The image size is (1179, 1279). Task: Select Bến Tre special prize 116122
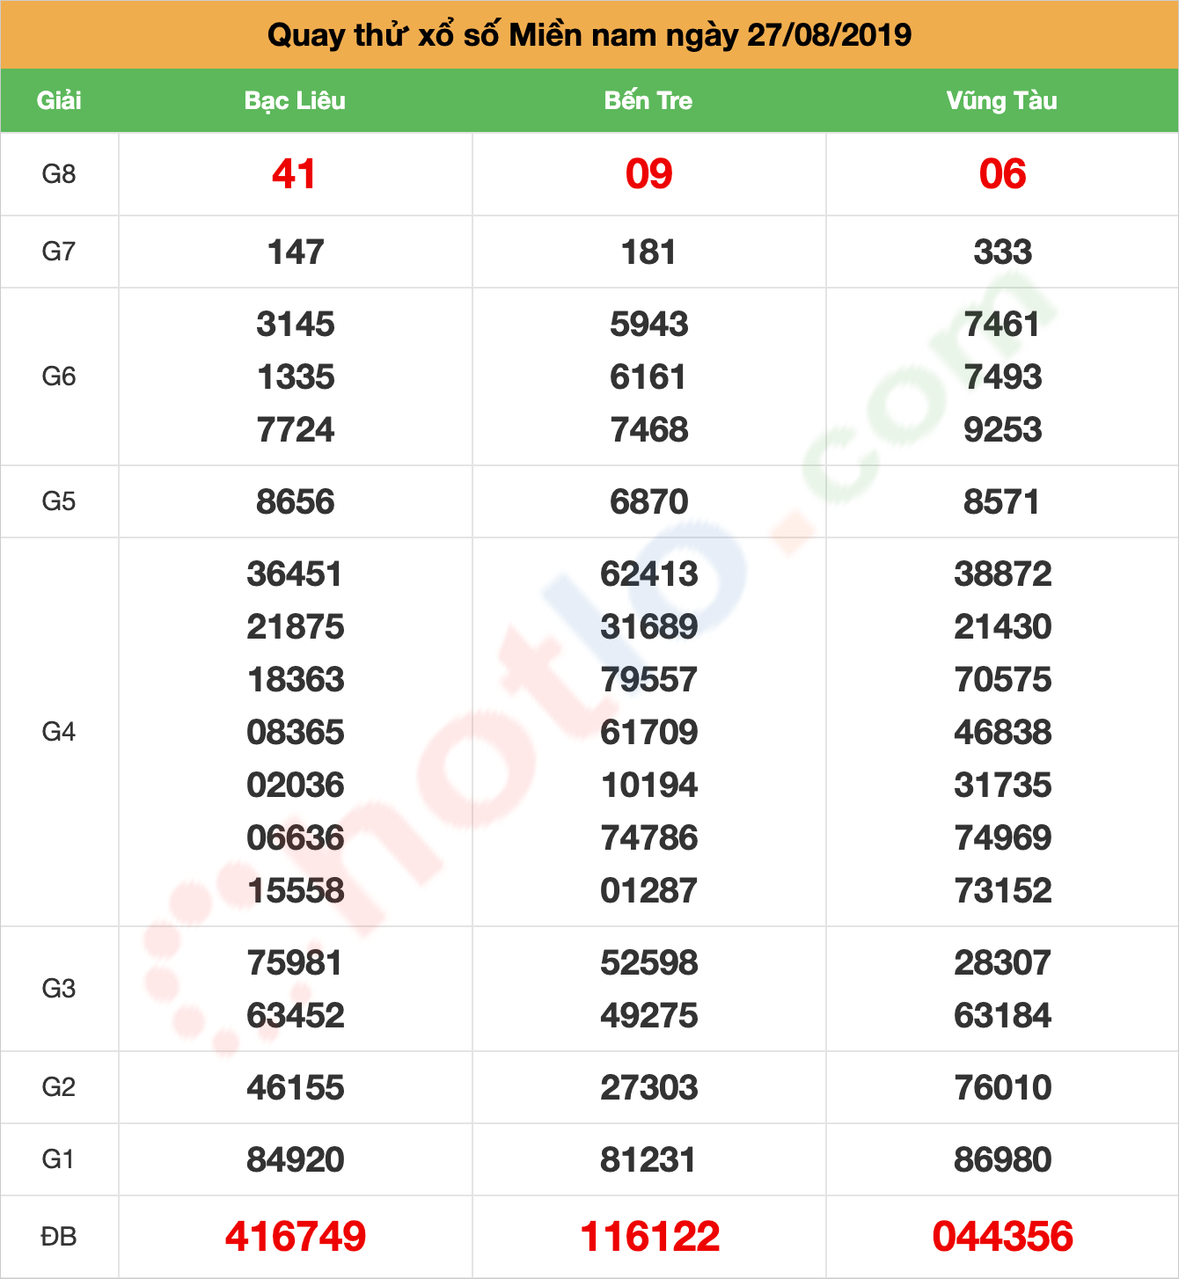(650, 1237)
